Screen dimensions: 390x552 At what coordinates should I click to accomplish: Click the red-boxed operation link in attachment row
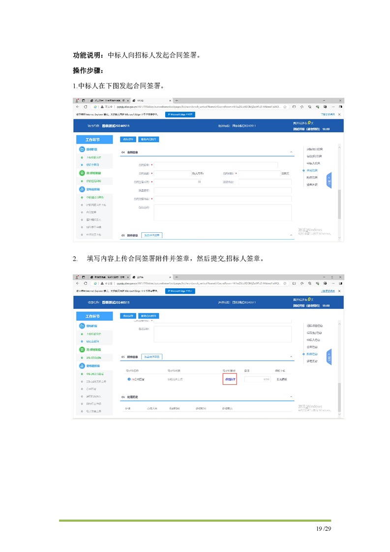pos(230,379)
